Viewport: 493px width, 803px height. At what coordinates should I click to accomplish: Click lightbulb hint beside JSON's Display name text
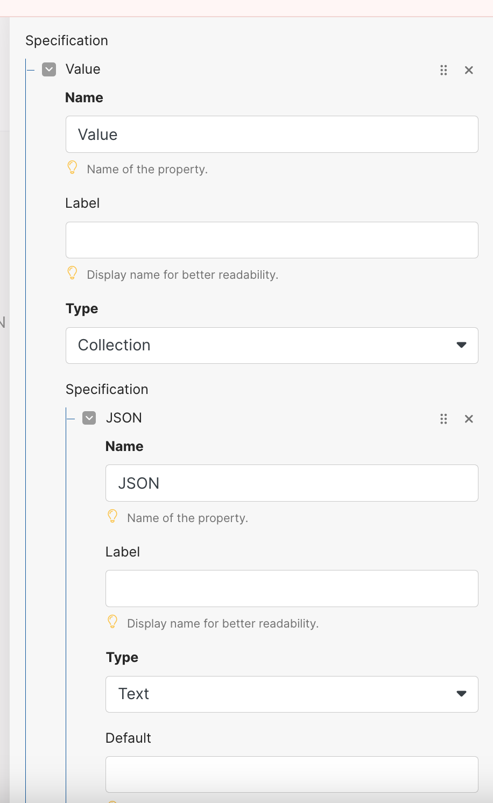(x=112, y=622)
